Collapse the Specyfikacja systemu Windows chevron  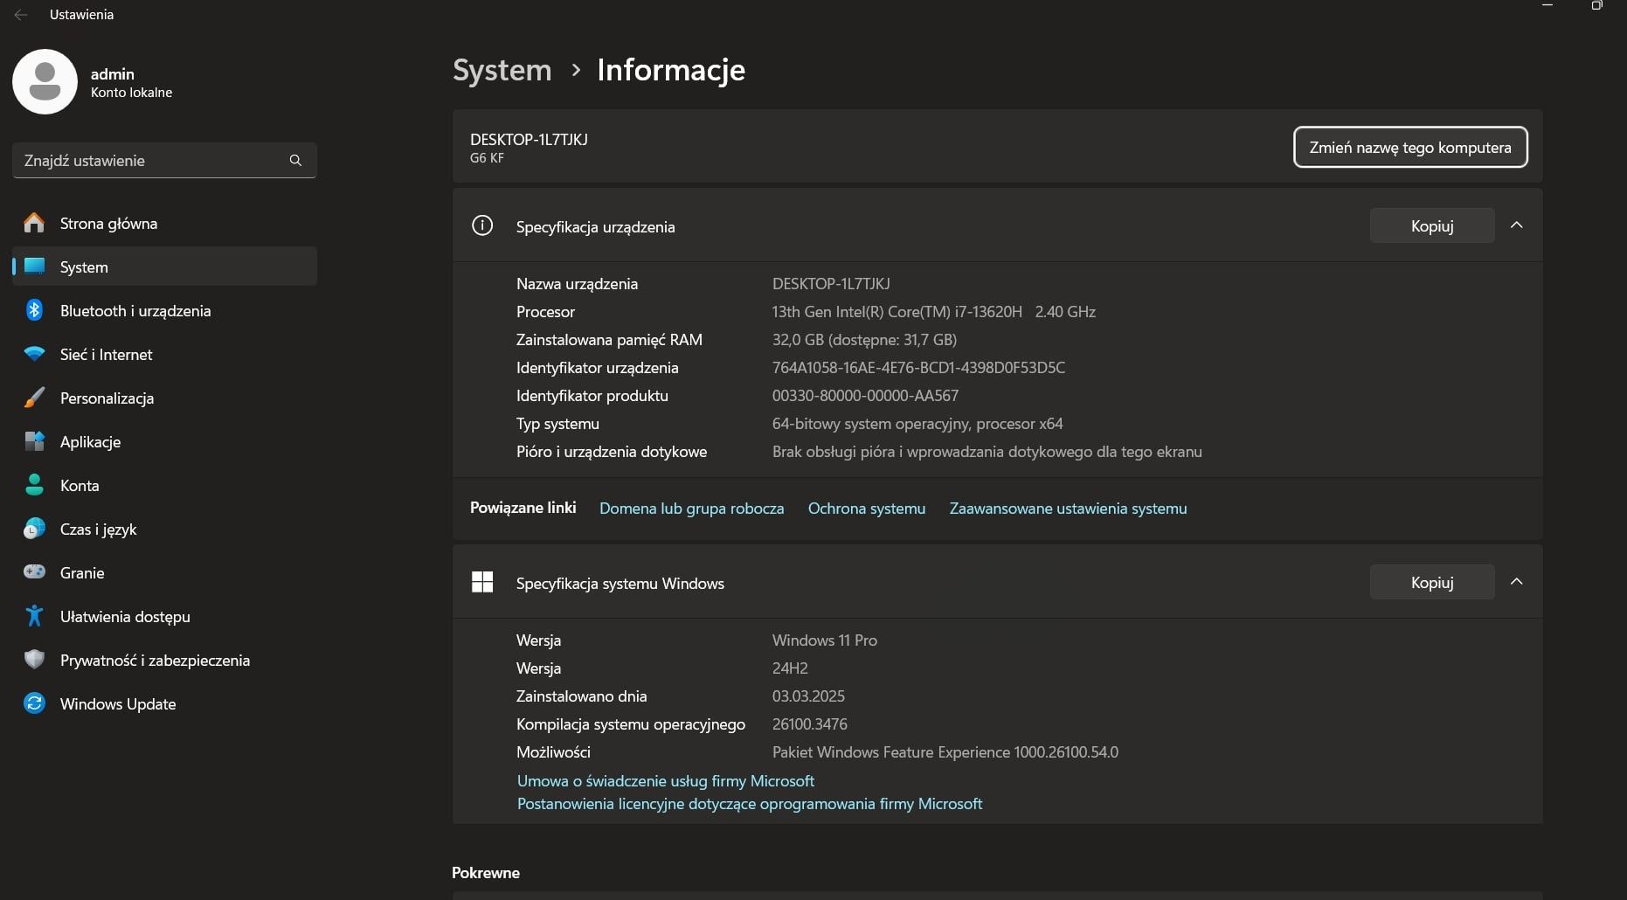(1517, 582)
